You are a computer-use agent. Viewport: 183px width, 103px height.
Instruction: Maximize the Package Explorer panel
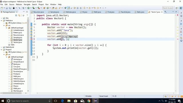pyautogui.click(x=27, y=12)
